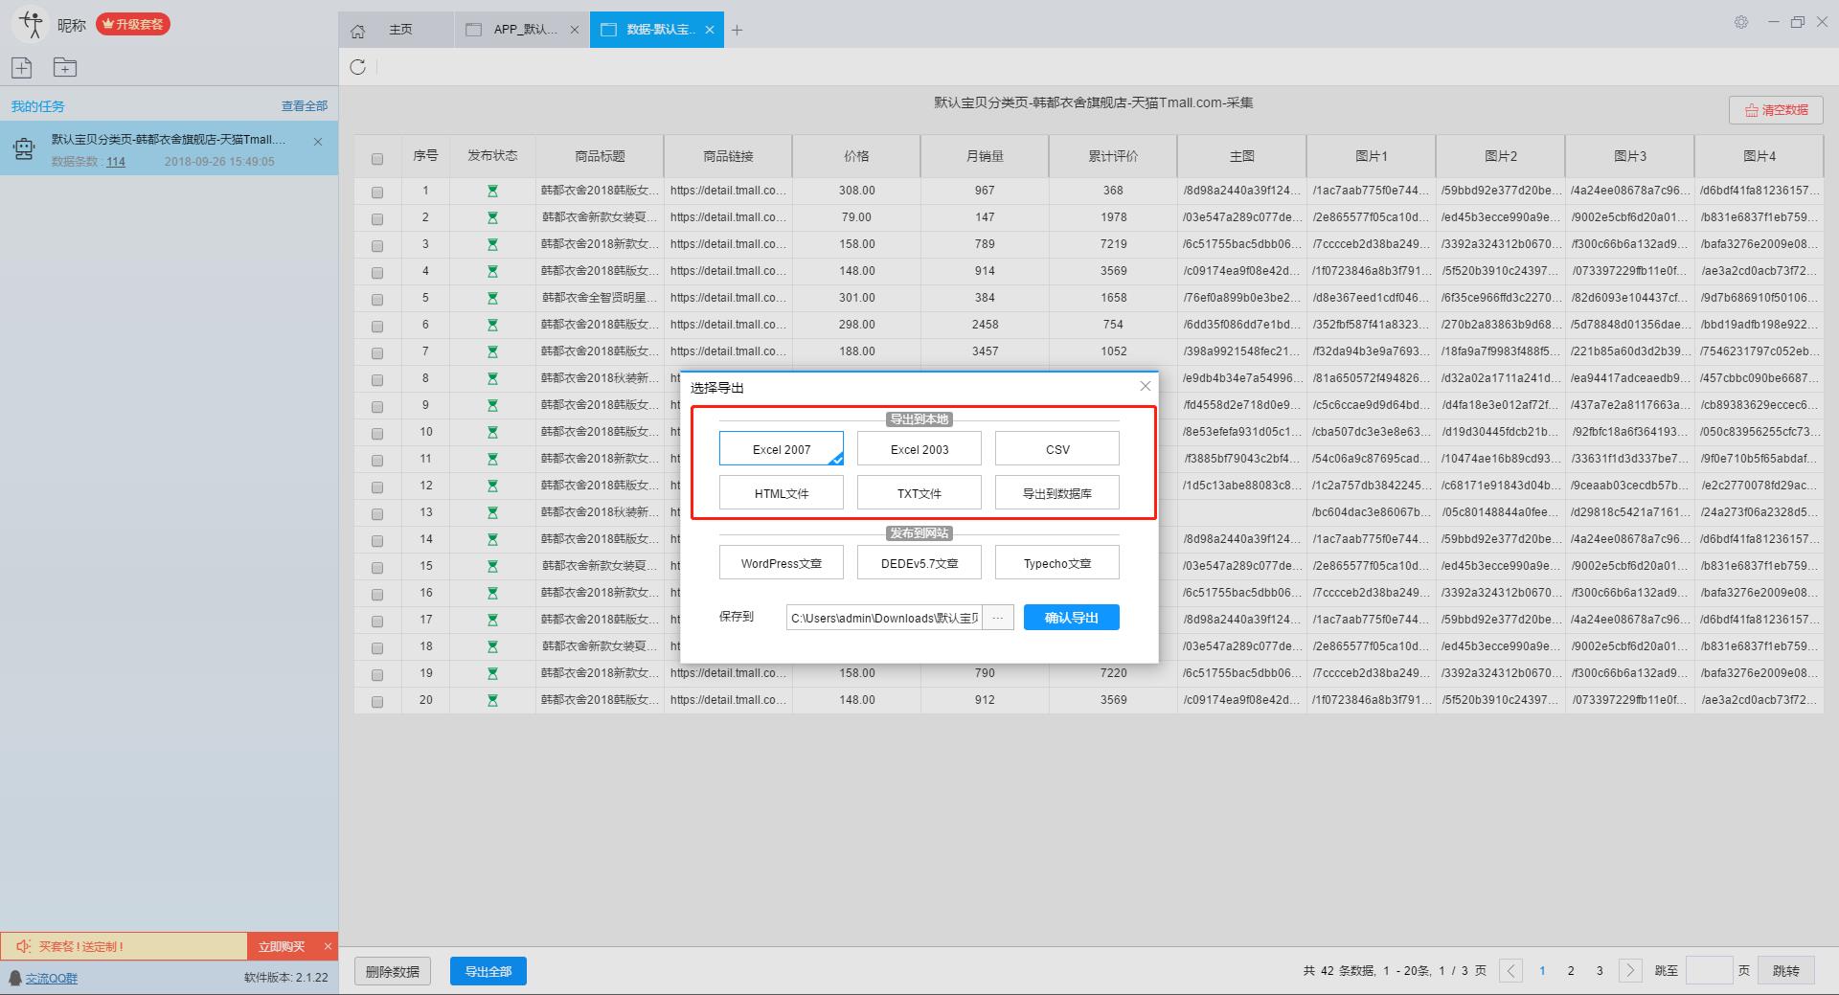Image resolution: width=1839 pixels, height=995 pixels.
Task: Click the 月销量 column header
Action: point(985,156)
